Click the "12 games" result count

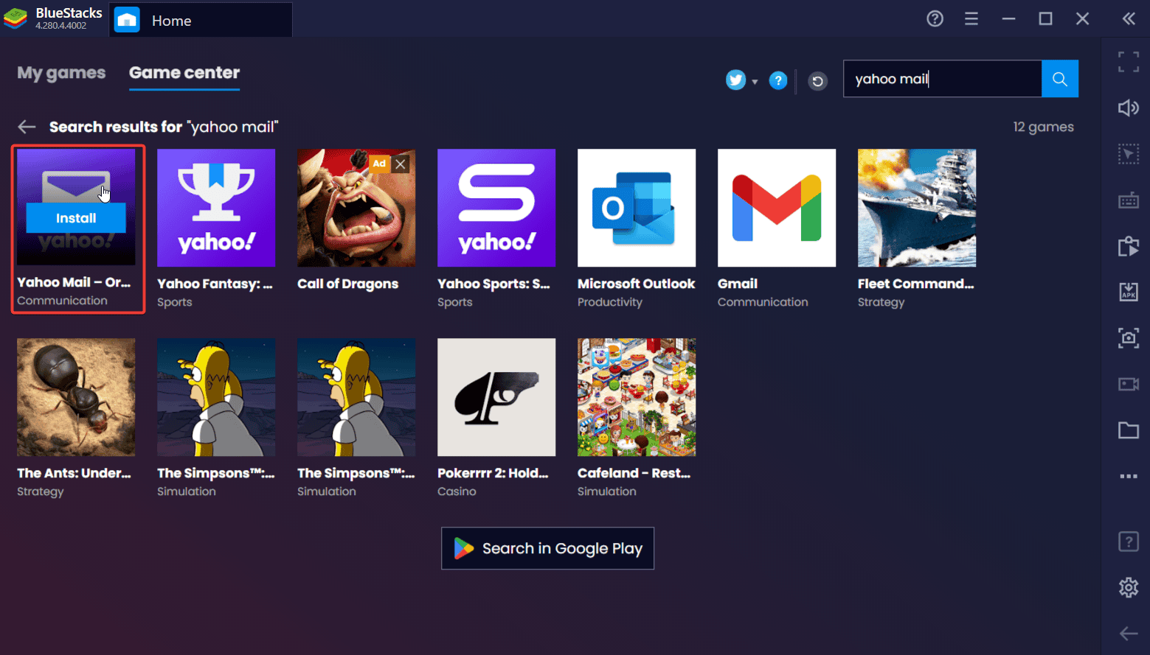(x=1043, y=127)
